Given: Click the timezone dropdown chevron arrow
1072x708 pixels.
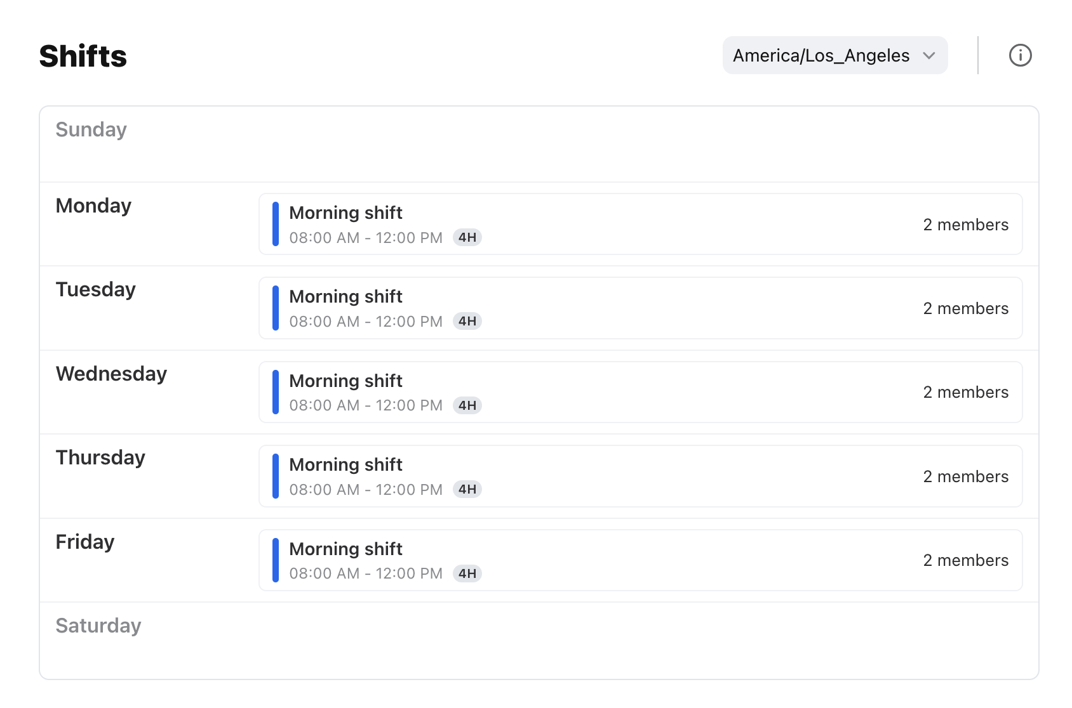Looking at the screenshot, I should click(929, 56).
